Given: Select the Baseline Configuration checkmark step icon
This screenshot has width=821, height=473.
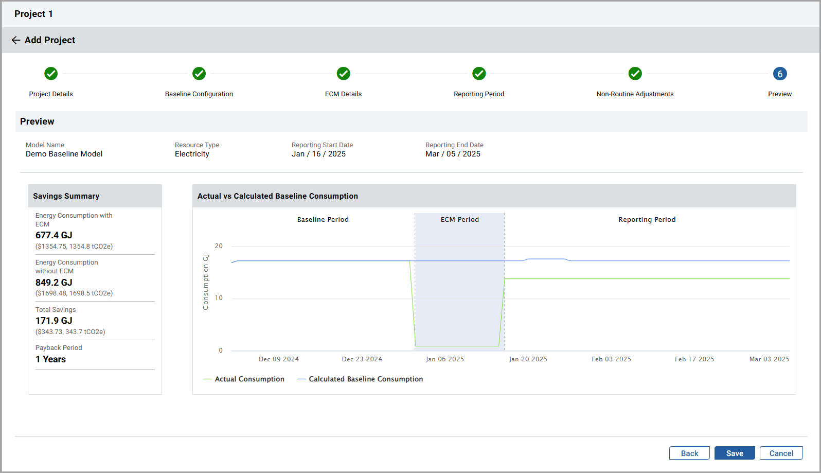Looking at the screenshot, I should [x=199, y=74].
